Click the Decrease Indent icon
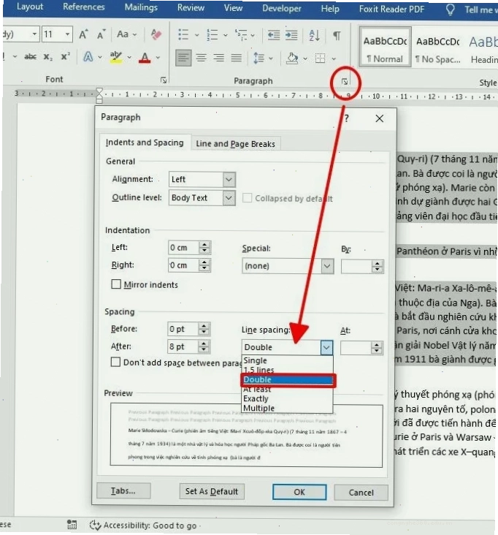This screenshot has height=535, width=498. [x=273, y=35]
